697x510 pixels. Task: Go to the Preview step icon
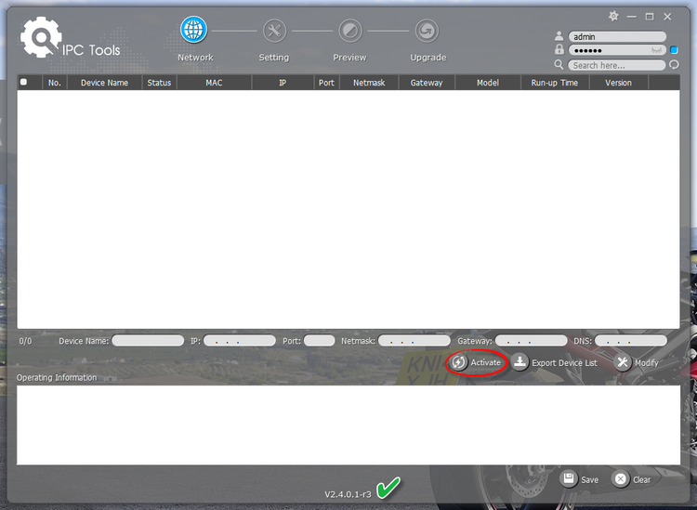tap(349, 31)
